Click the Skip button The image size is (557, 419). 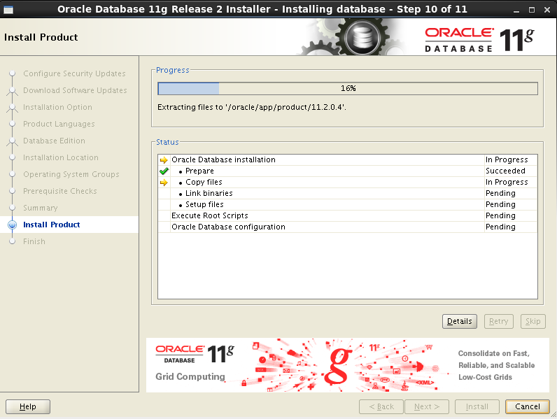tap(533, 321)
